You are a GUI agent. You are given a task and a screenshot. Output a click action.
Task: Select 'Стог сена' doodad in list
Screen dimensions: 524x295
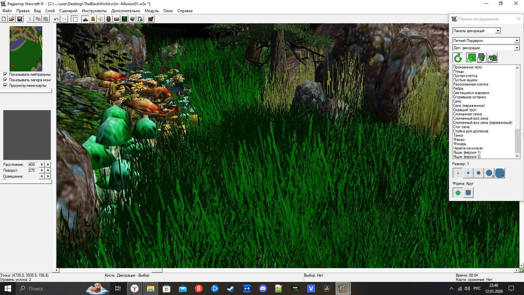pos(461,127)
